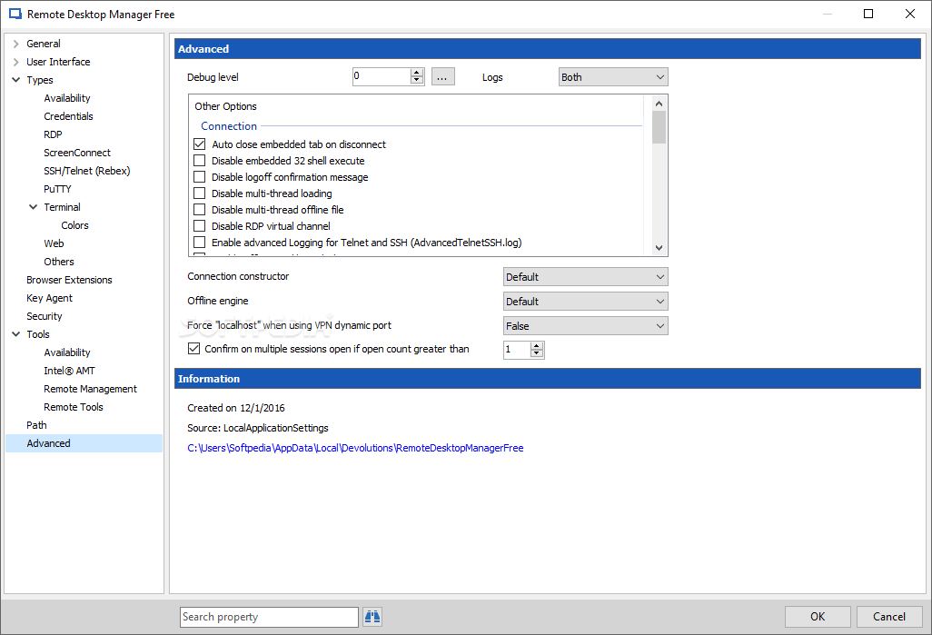Click the open count value field
932x635 pixels.
click(517, 350)
